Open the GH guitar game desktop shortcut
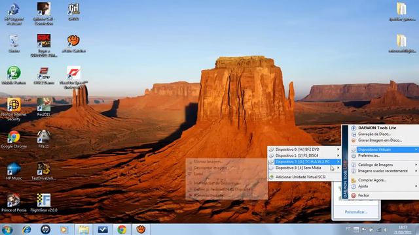Viewport: 419px width, 235px height. (73, 12)
